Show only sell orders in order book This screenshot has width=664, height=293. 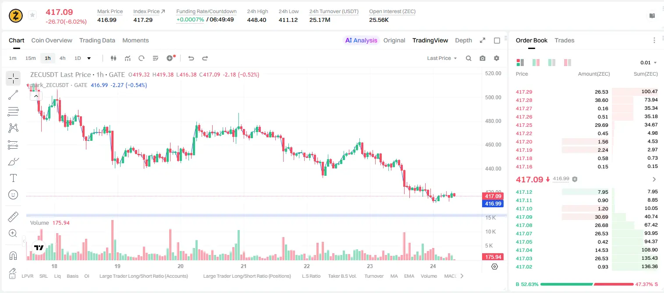pos(568,63)
